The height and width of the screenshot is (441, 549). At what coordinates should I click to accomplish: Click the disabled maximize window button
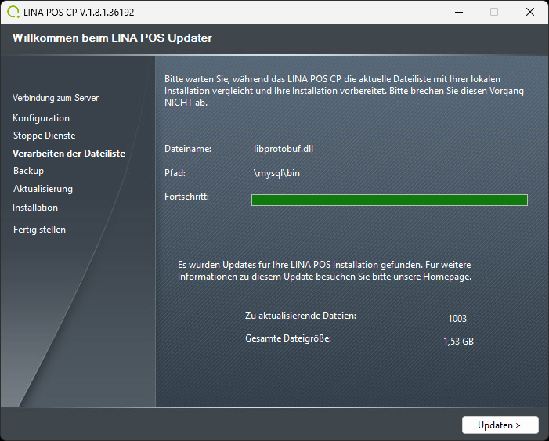494,12
